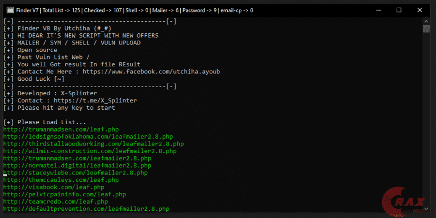This screenshot has width=436, height=218.
Task: Close the Finder V7 console window
Action: (421, 10)
